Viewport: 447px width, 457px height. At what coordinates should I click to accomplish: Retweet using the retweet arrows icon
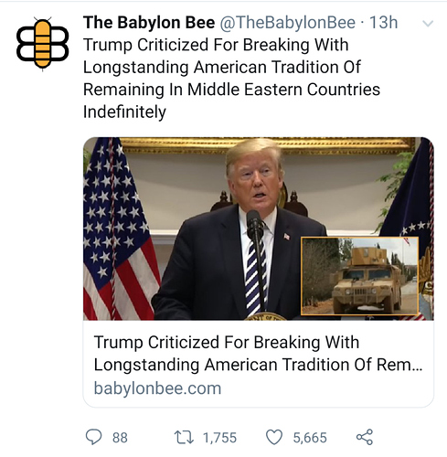(x=184, y=437)
